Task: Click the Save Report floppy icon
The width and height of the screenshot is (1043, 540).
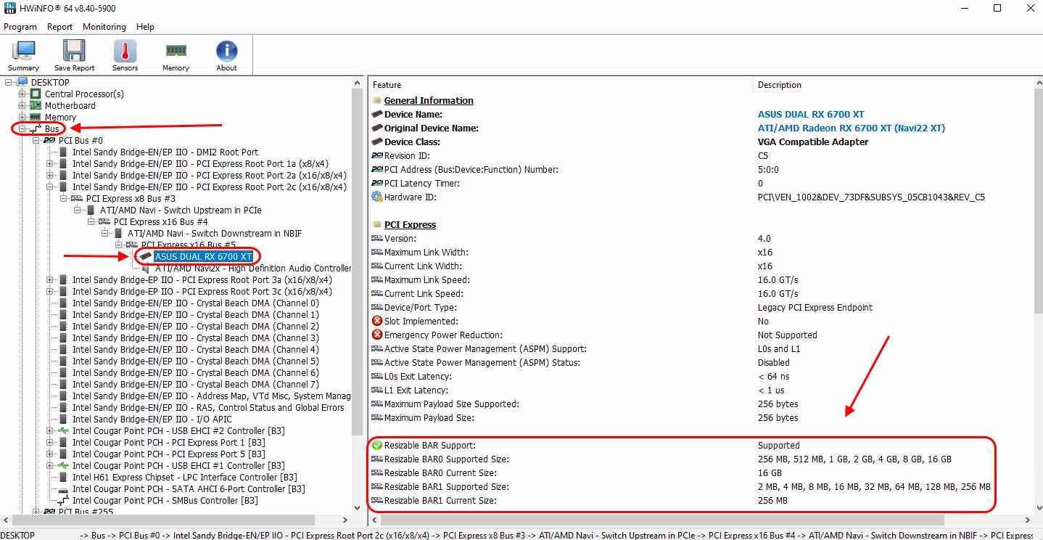Action: pos(74,55)
